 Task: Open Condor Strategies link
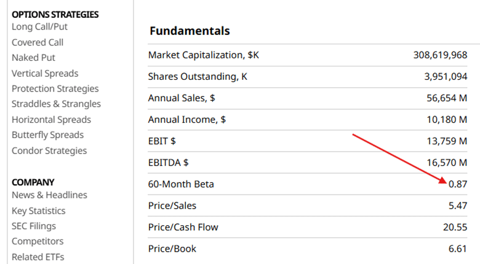click(x=49, y=150)
